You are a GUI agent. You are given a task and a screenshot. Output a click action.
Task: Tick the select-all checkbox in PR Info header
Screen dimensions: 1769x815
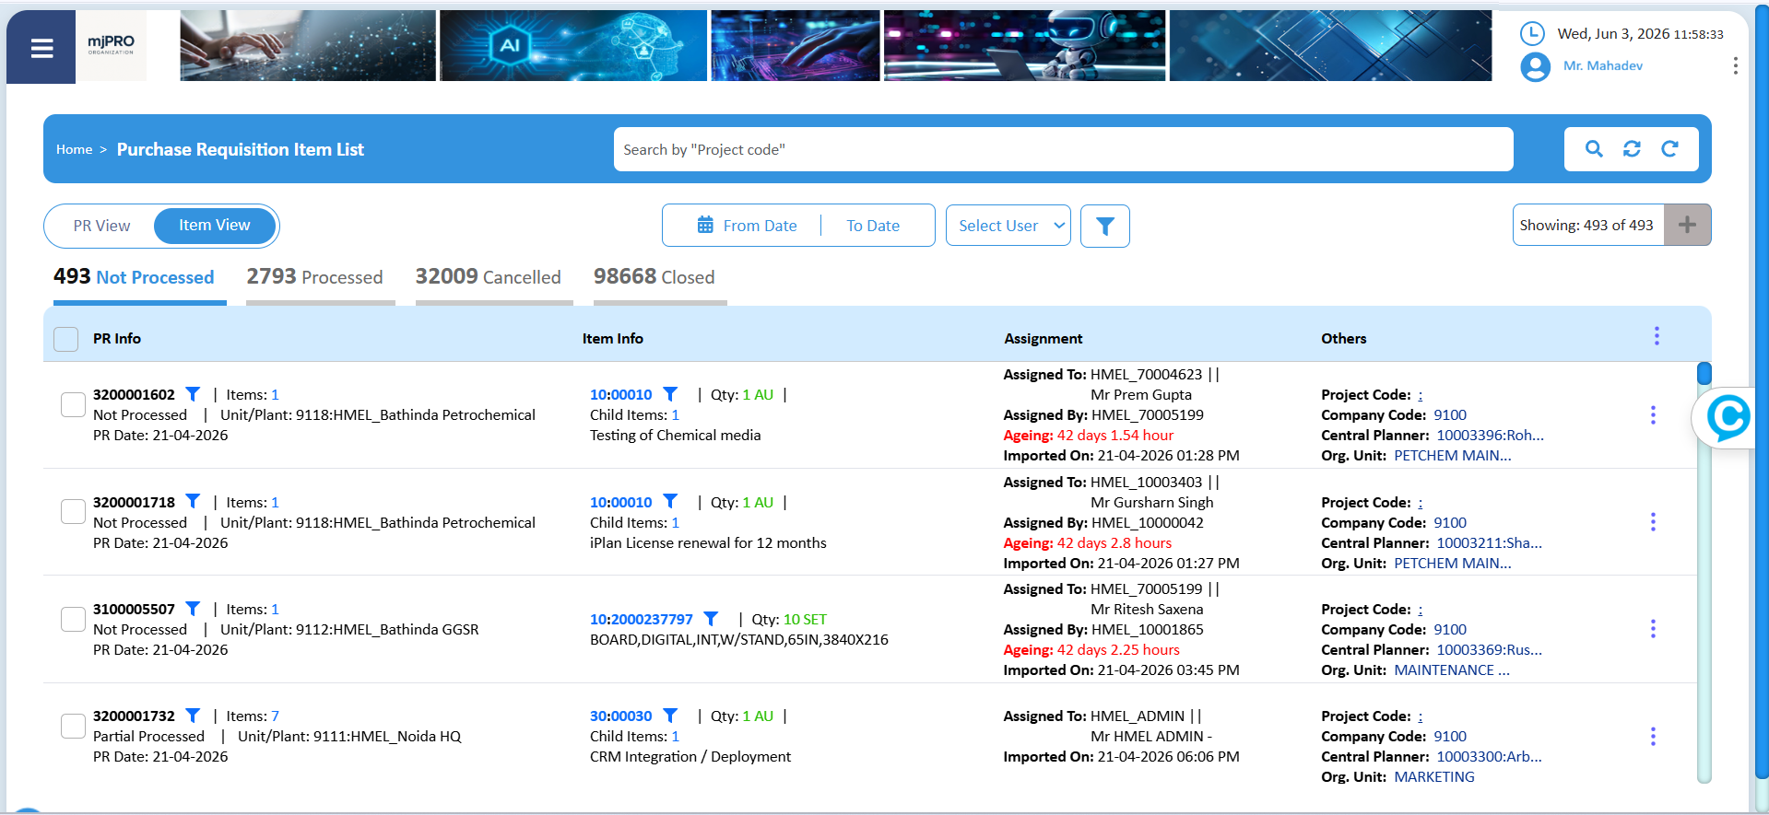click(x=65, y=339)
